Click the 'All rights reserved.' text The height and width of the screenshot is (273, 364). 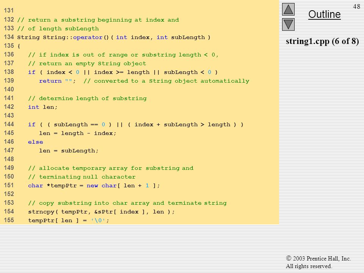point(309,266)
